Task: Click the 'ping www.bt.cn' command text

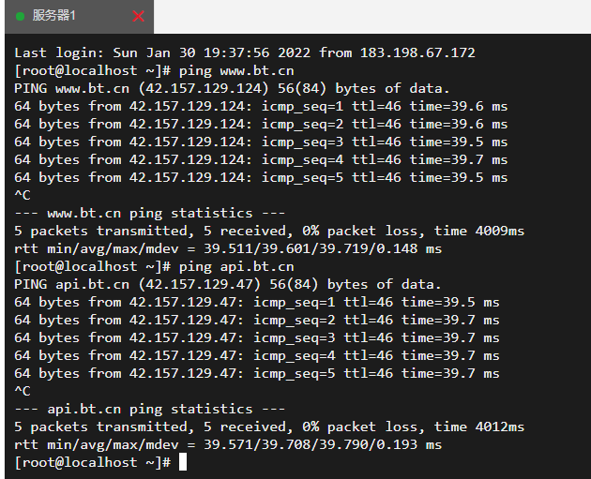Action: pos(236,71)
